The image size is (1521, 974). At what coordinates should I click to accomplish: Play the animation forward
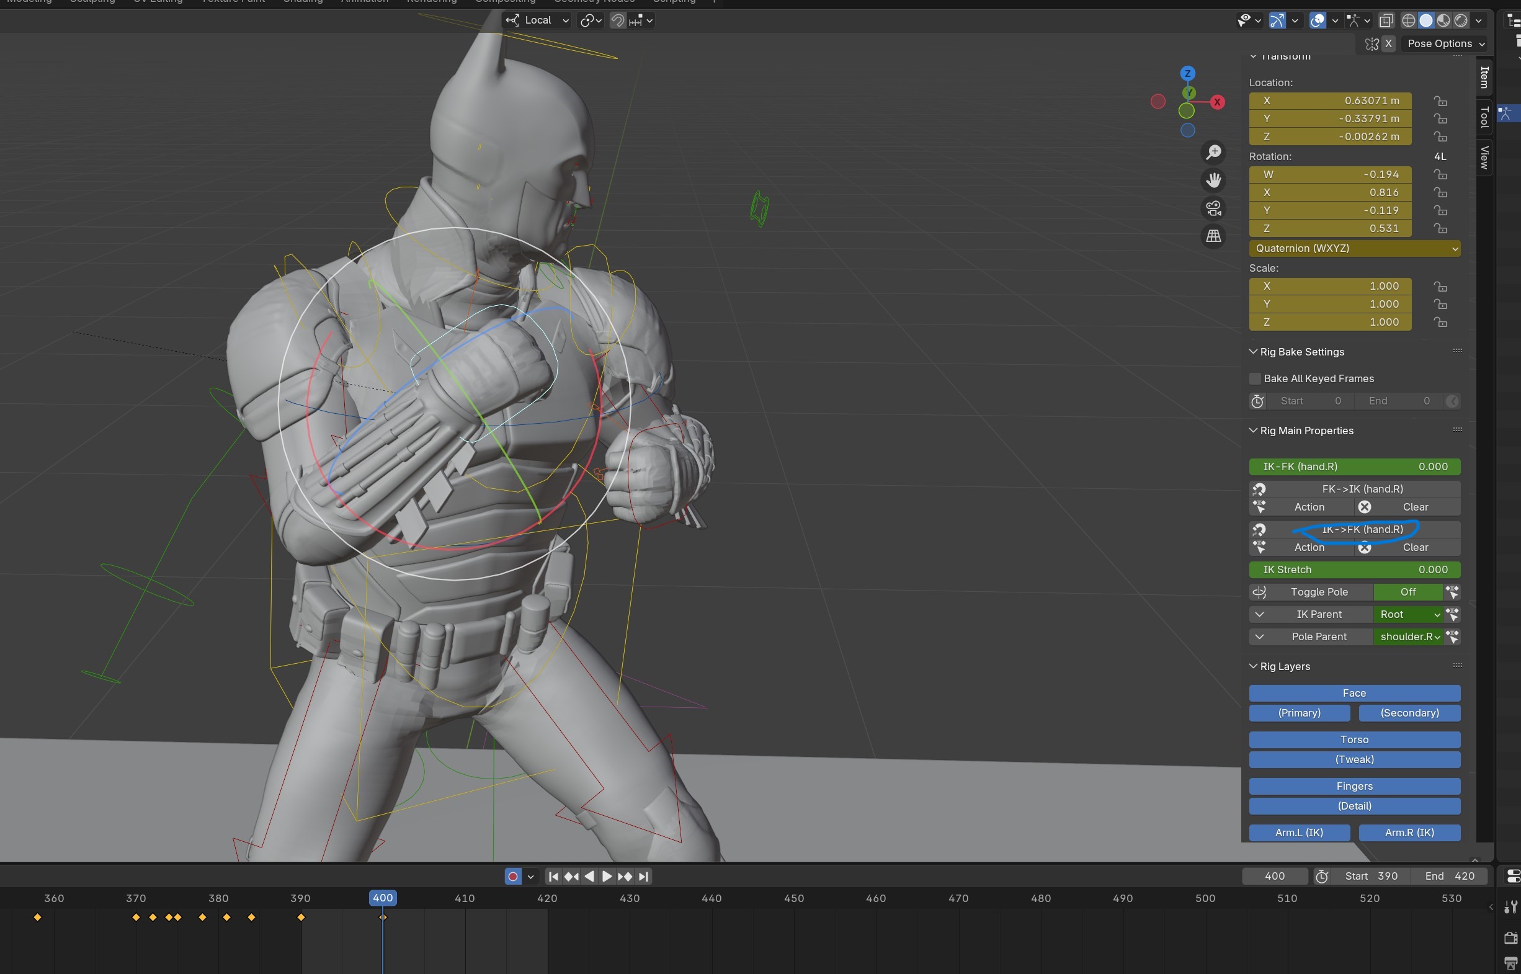606,877
